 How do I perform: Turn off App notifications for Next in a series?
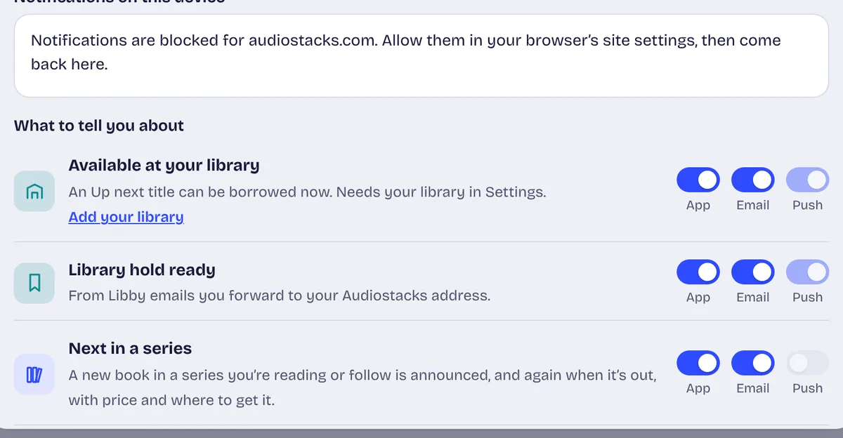click(698, 363)
